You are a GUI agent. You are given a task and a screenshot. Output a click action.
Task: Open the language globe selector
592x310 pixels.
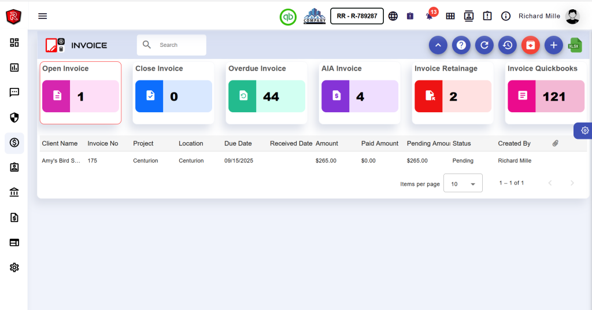(x=393, y=16)
